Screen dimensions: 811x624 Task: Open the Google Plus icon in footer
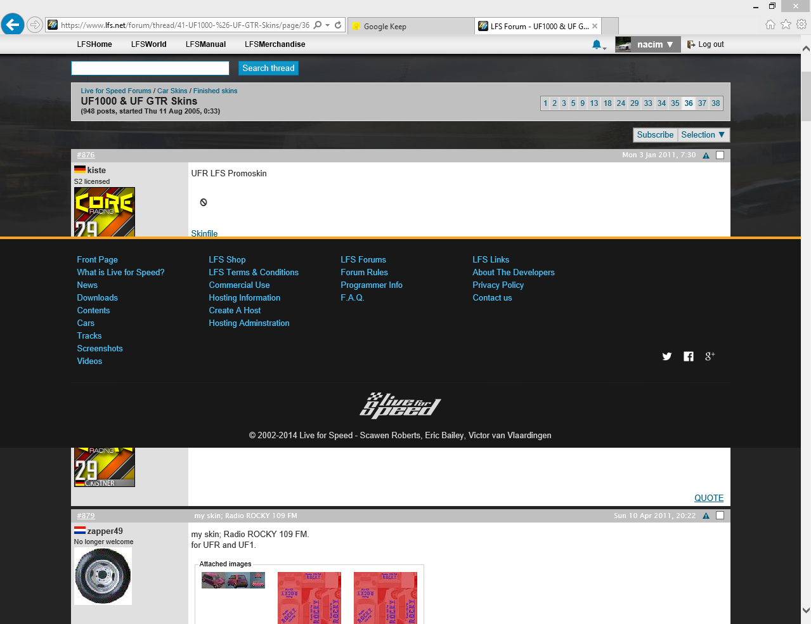click(x=710, y=356)
